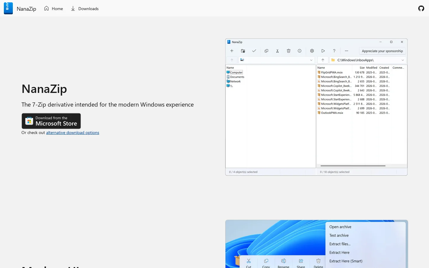The image size is (429, 268).
Task: Click the Share icon in context menu
Action: (301, 261)
